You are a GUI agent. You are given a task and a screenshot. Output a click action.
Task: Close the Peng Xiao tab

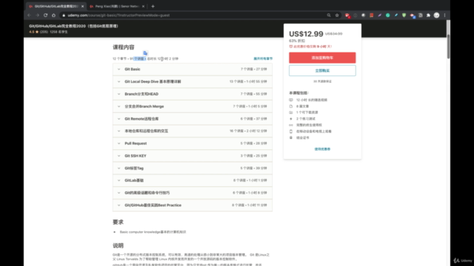[143, 6]
